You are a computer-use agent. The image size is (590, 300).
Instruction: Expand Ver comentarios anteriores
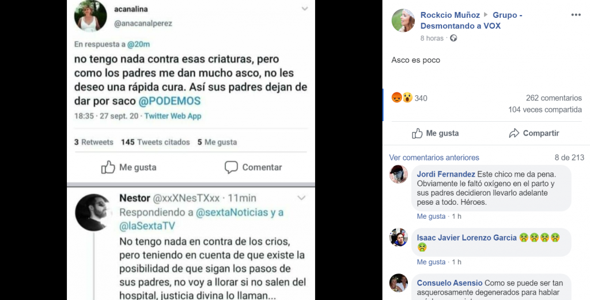[x=434, y=157]
